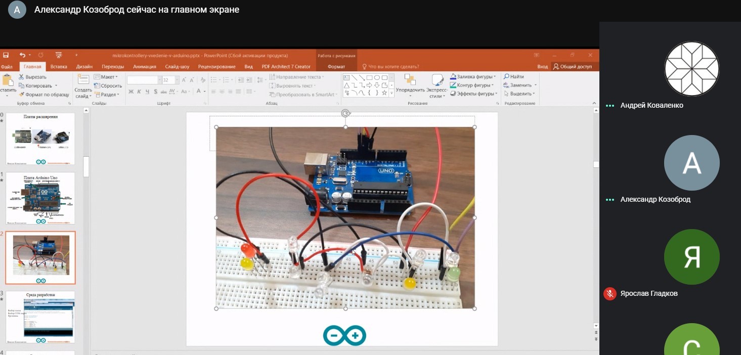This screenshot has height=355, width=741.
Task: Open the Эффекты фигуры dropdown
Action: click(473, 94)
